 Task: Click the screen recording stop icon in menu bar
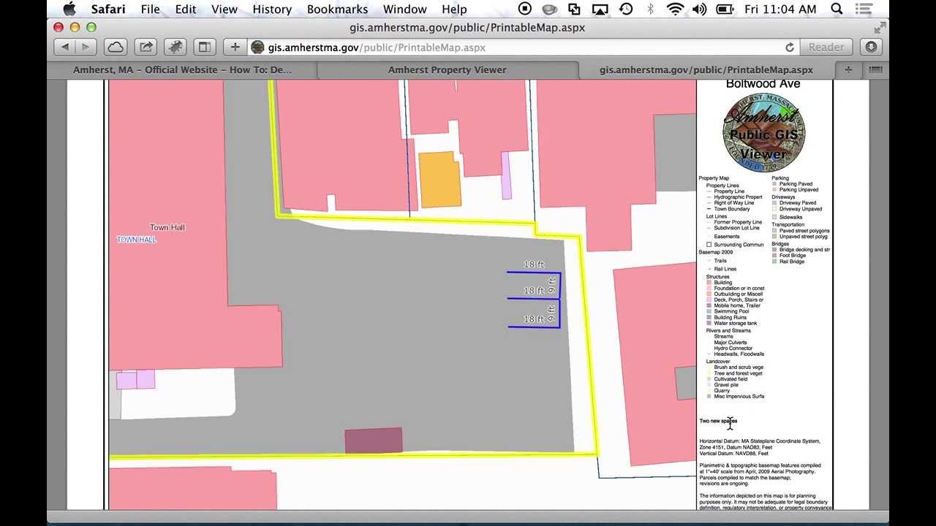[x=524, y=9]
